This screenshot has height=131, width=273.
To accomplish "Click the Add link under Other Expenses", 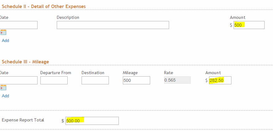I will click(6, 40).
